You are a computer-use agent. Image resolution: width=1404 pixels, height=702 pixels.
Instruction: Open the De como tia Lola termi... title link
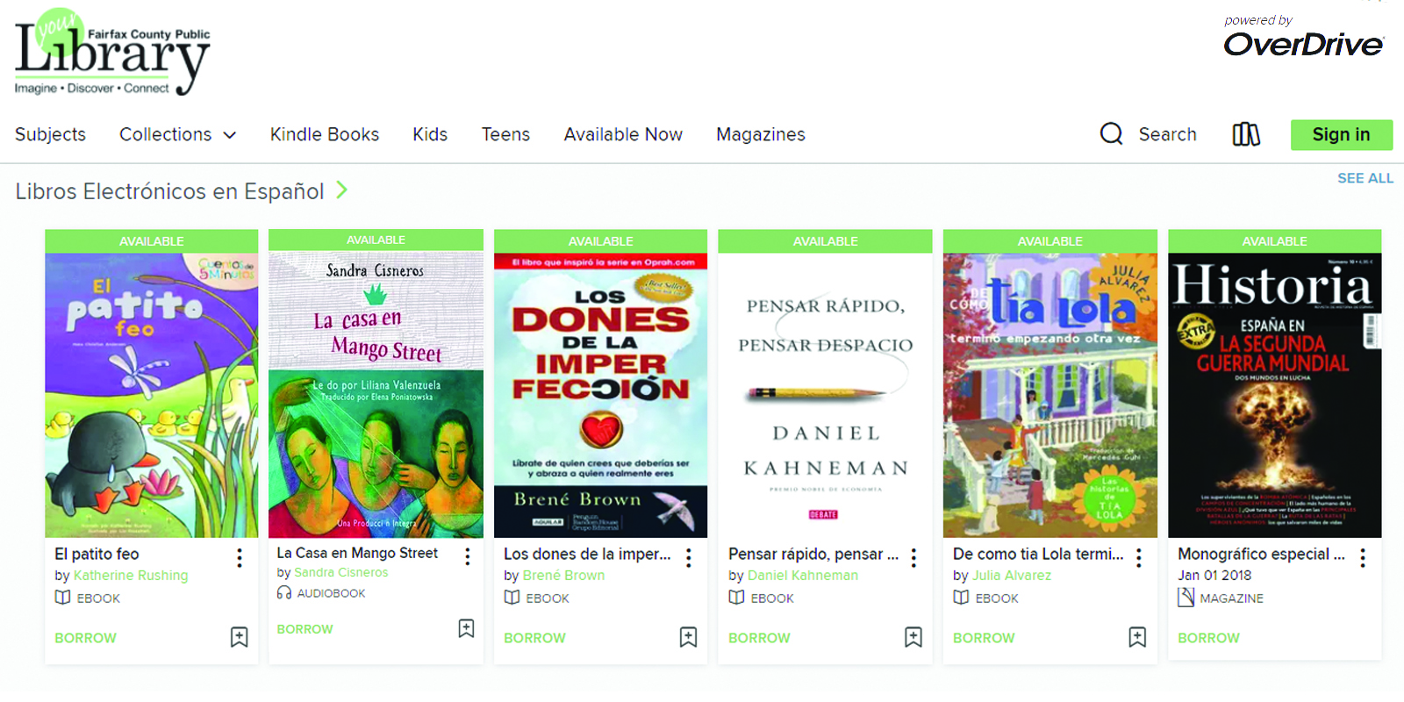point(1038,554)
